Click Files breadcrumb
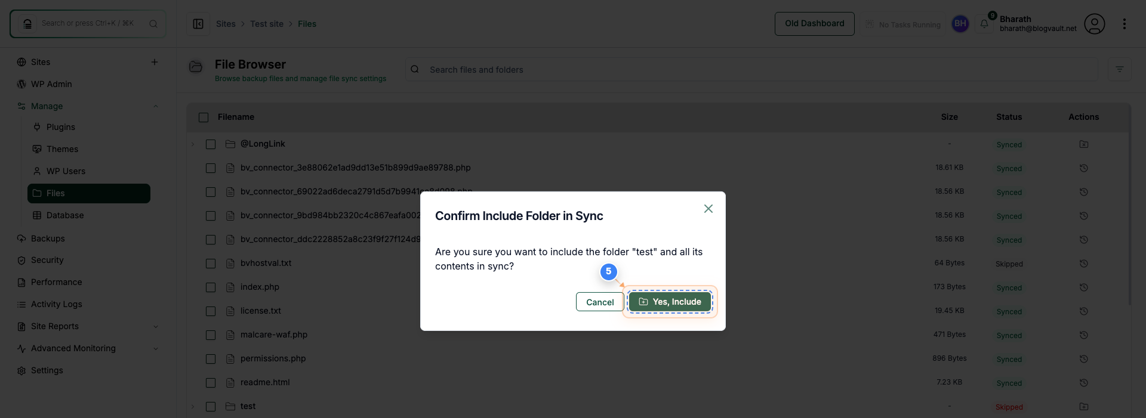This screenshot has width=1146, height=418. click(307, 24)
